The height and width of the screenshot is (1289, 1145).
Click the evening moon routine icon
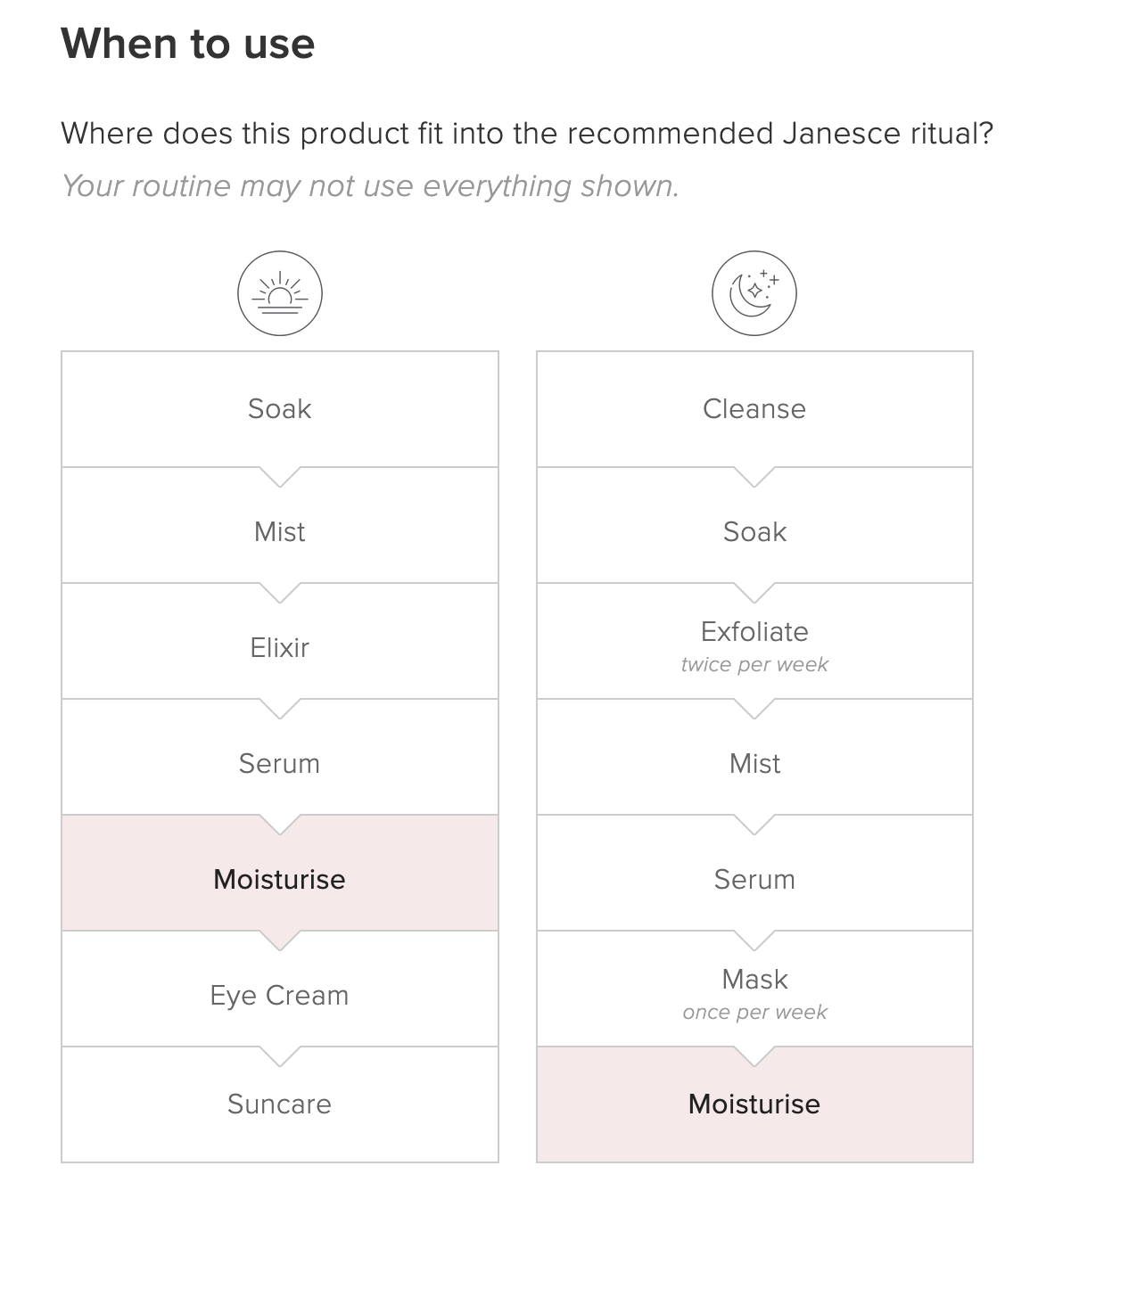coord(754,293)
